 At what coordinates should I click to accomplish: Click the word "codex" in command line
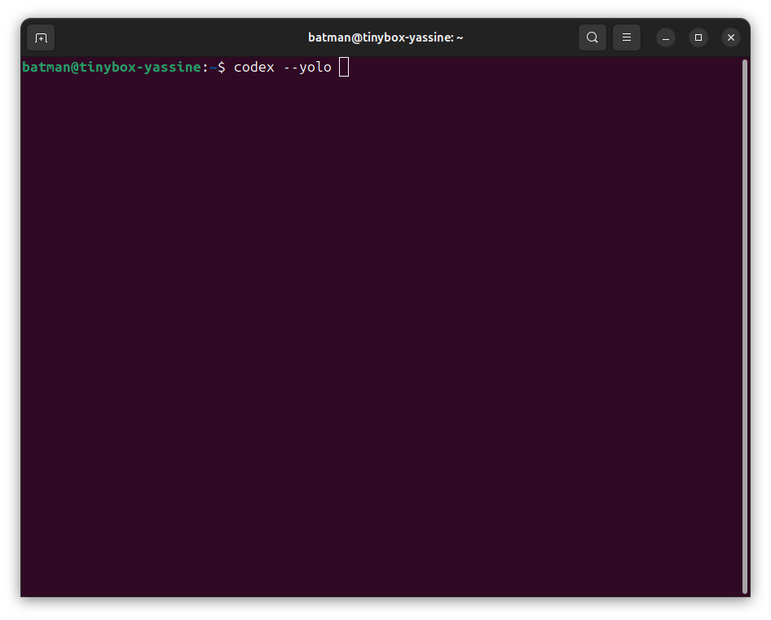pyautogui.click(x=253, y=68)
